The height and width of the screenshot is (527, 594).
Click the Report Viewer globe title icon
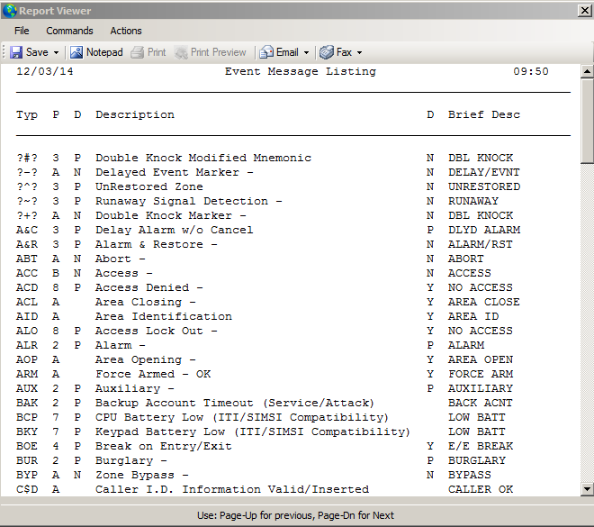[10, 11]
